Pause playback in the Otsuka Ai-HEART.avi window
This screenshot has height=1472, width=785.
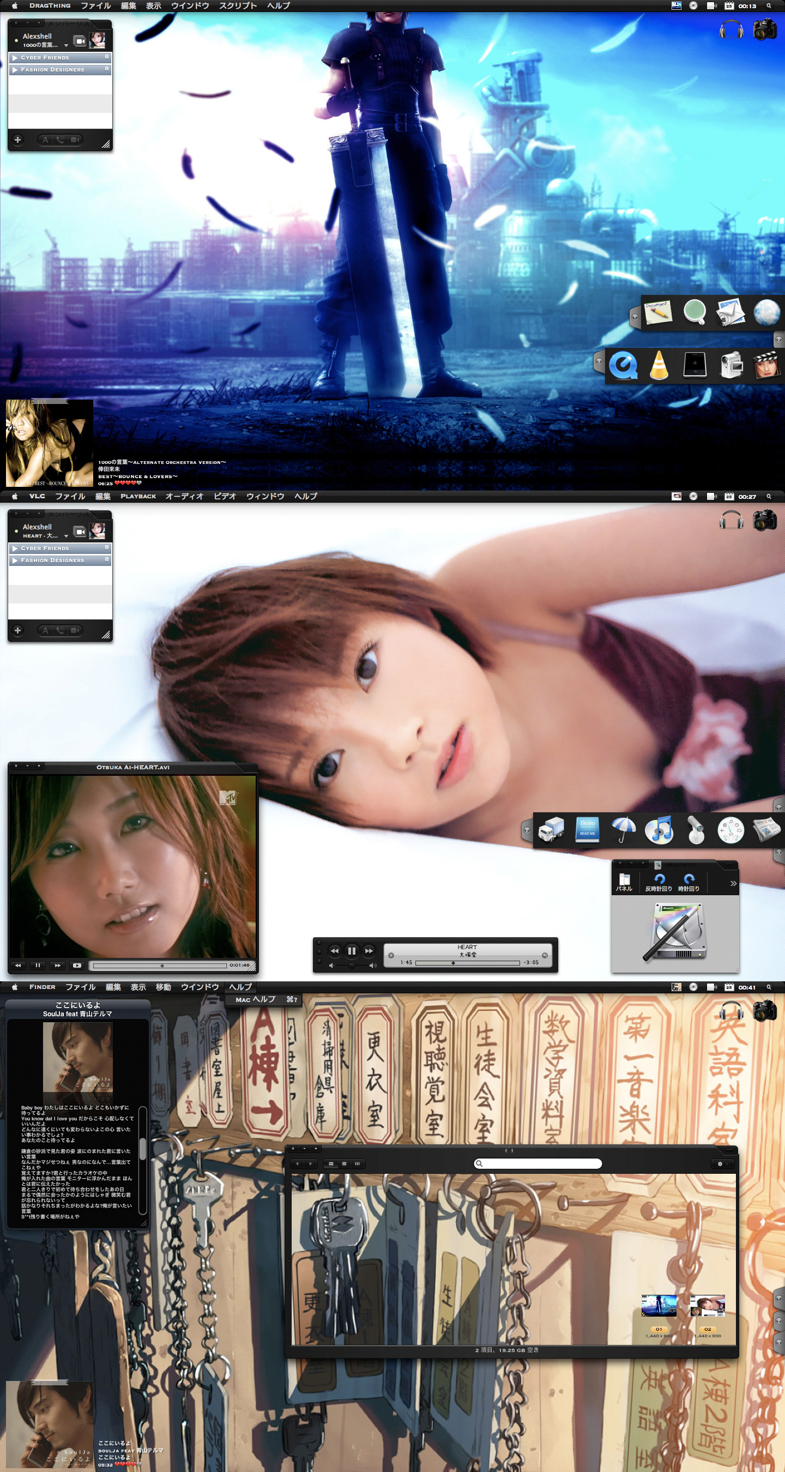pos(38,965)
